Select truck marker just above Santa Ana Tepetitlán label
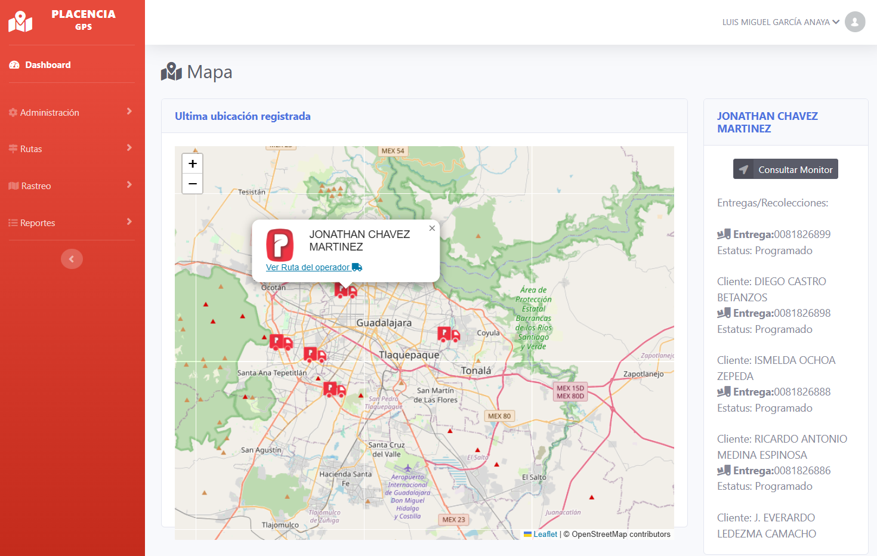 click(x=315, y=355)
